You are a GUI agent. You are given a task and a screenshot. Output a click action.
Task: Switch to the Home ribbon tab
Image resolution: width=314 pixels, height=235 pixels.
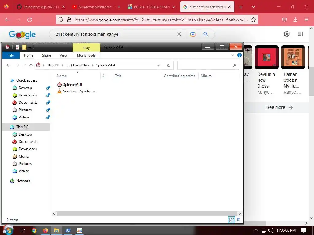coord(29,55)
